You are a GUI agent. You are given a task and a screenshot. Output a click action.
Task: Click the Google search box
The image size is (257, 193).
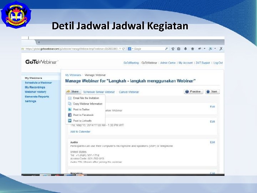pyautogui.click(x=149, y=49)
